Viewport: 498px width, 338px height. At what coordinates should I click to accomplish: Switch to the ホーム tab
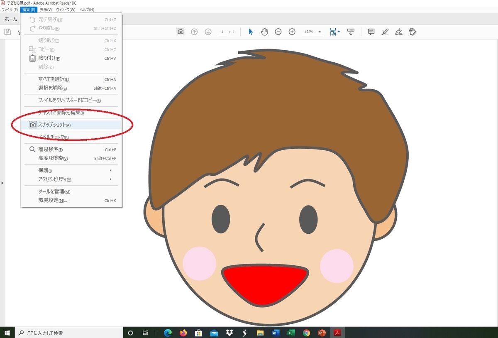tap(11, 19)
